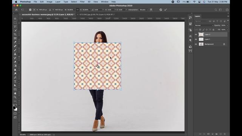
Task: Select the Layers panel tab
Action: tap(197, 16)
